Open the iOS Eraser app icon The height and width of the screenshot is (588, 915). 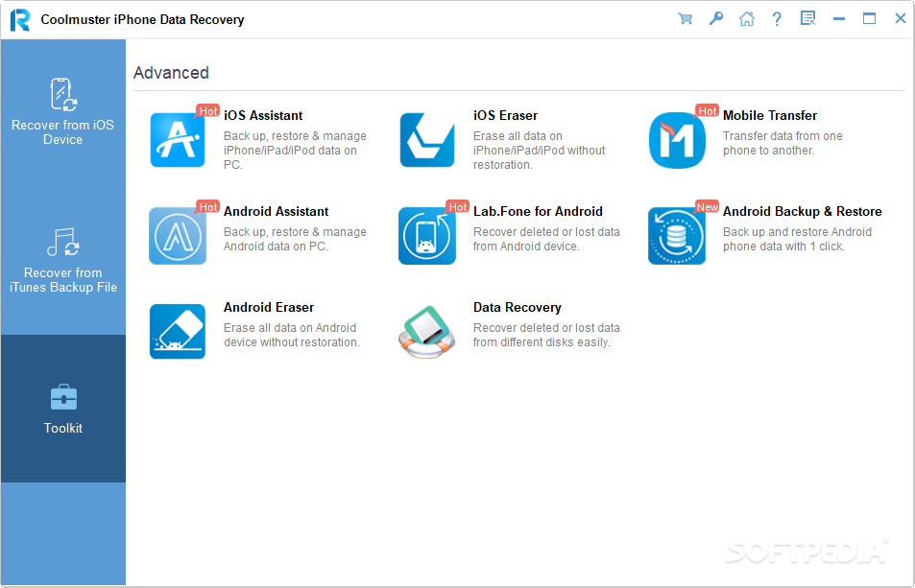427,140
